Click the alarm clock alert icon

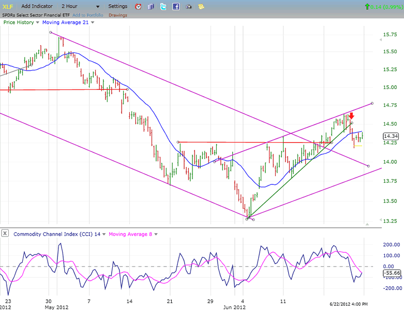tap(138, 7)
